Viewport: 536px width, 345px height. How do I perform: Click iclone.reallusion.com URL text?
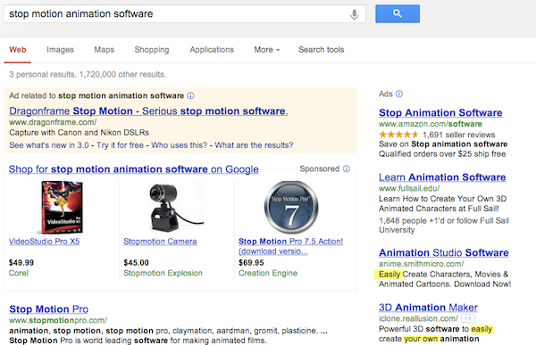point(418,318)
